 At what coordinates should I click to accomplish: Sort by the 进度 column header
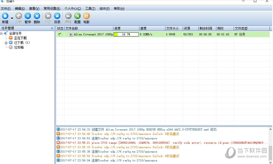(126, 28)
